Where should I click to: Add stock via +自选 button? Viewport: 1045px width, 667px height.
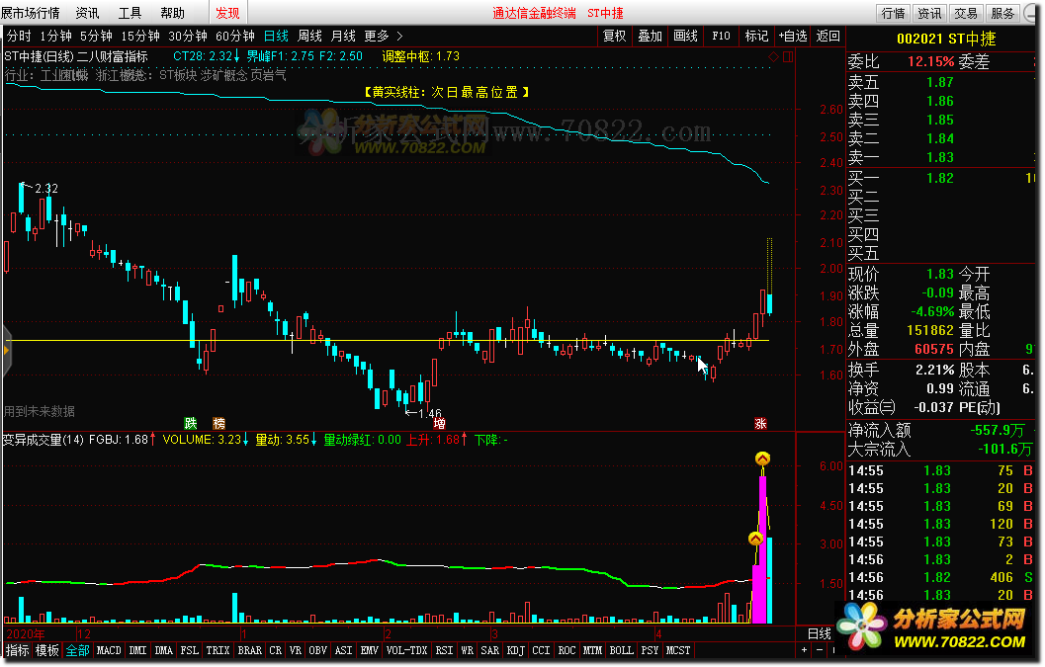[793, 36]
